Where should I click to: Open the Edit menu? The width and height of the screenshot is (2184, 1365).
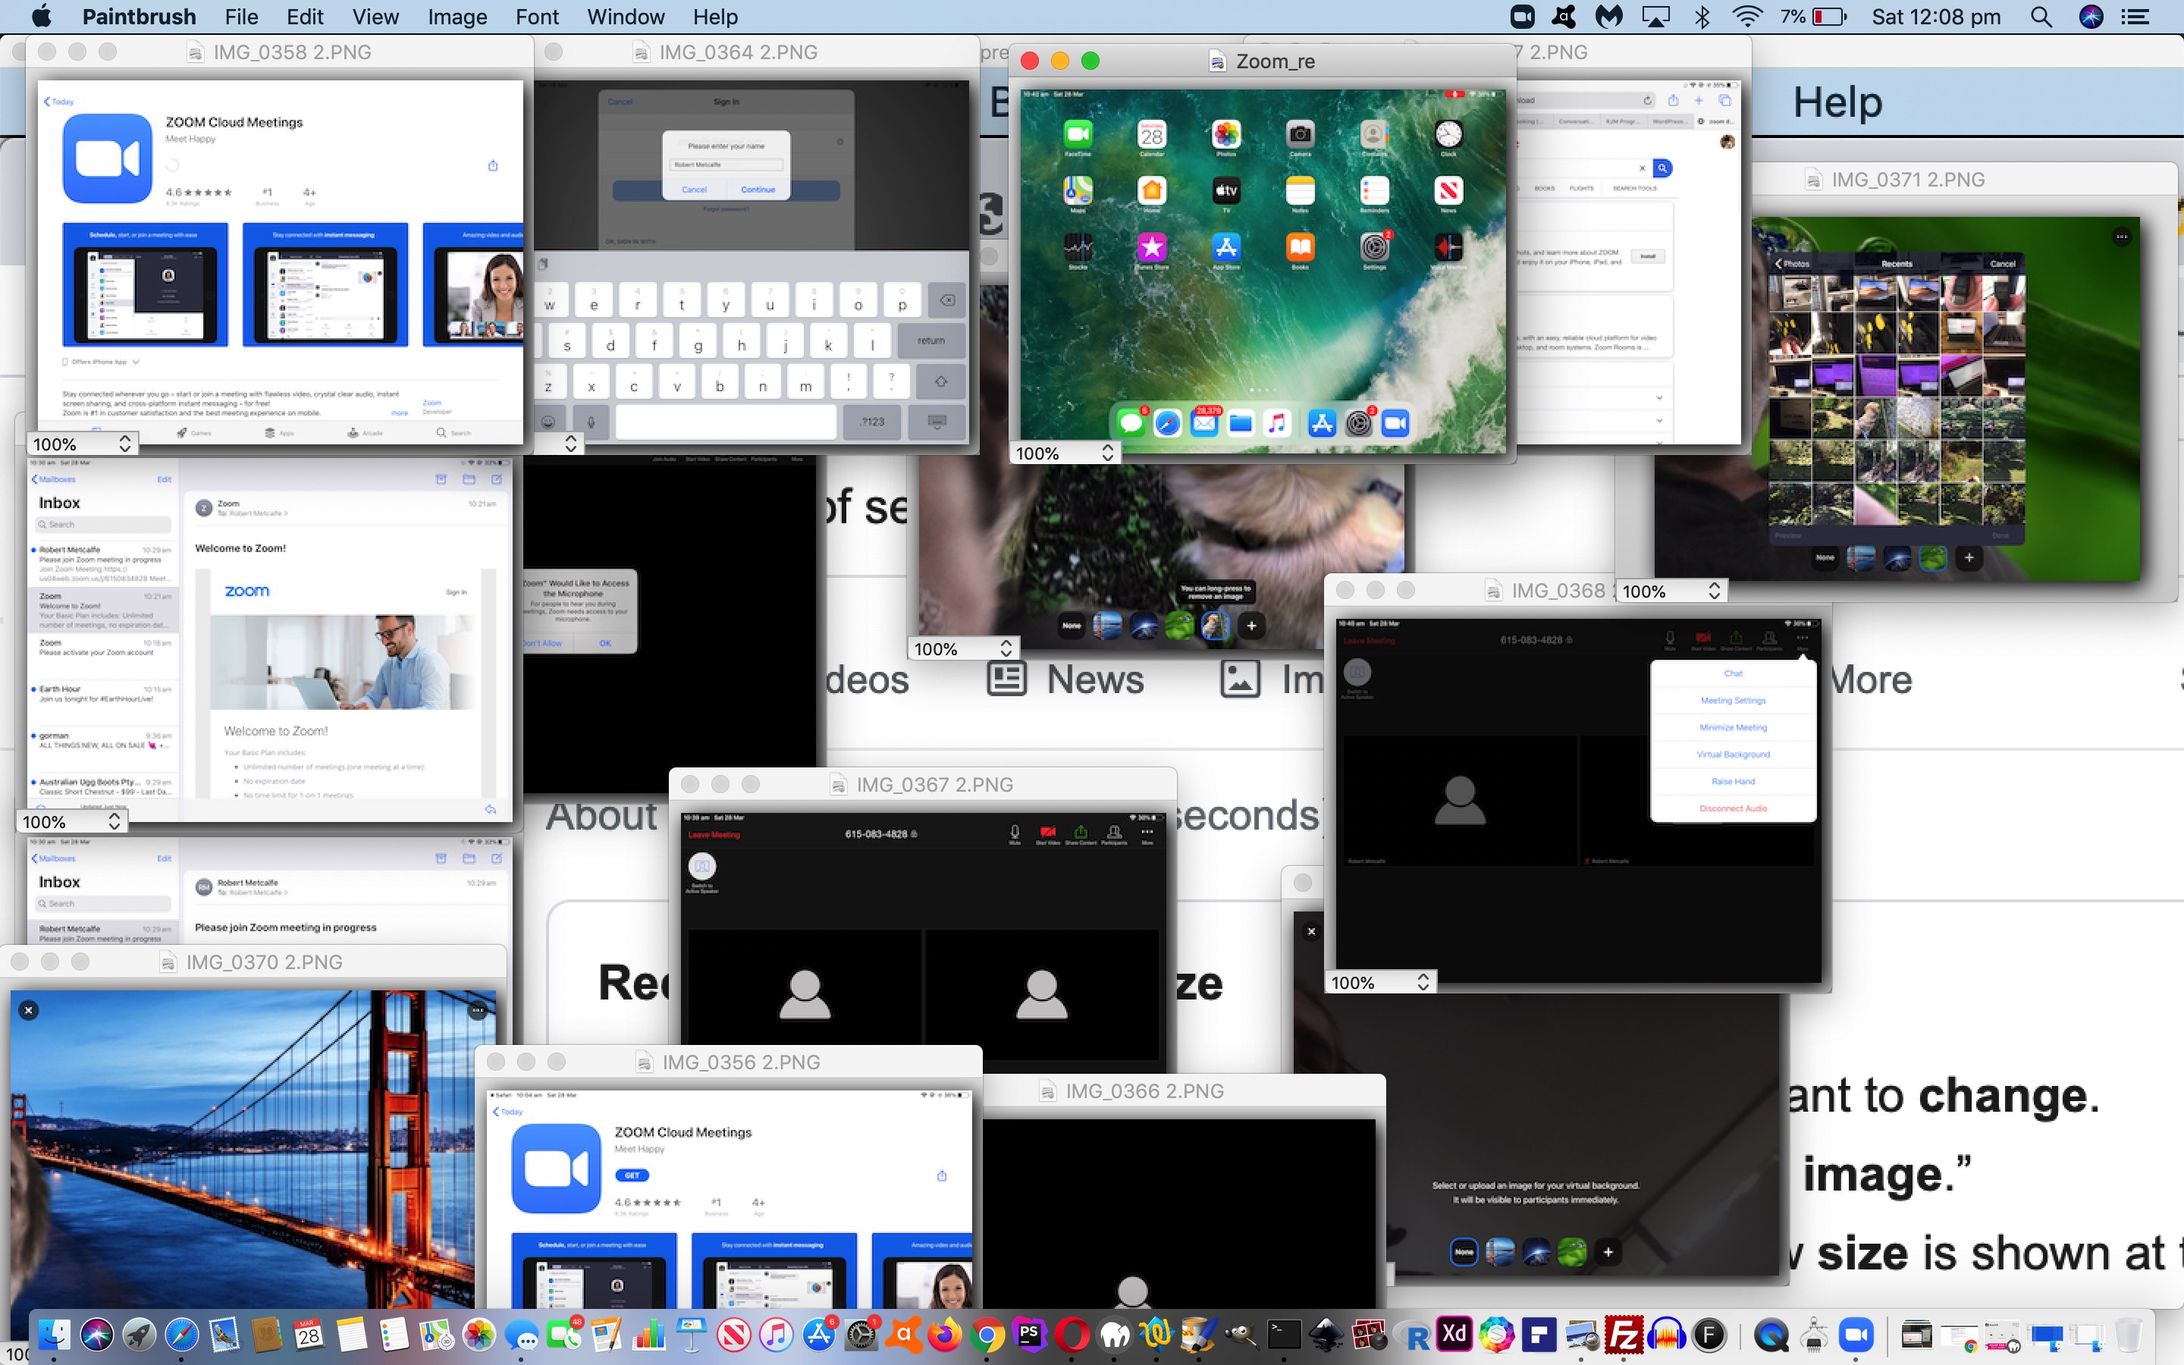coord(305,16)
